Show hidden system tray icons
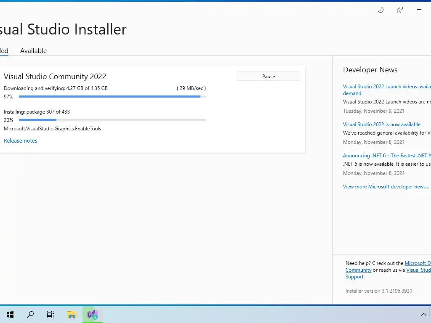The height and width of the screenshot is (323, 431). coord(423,315)
